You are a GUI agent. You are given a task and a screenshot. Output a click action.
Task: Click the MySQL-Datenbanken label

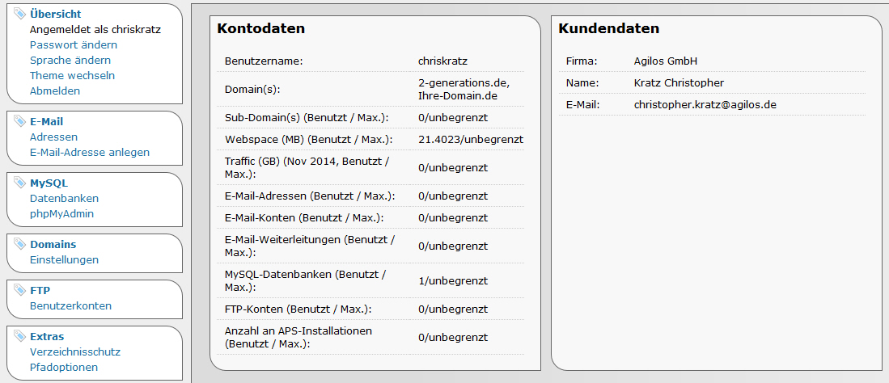point(306,280)
